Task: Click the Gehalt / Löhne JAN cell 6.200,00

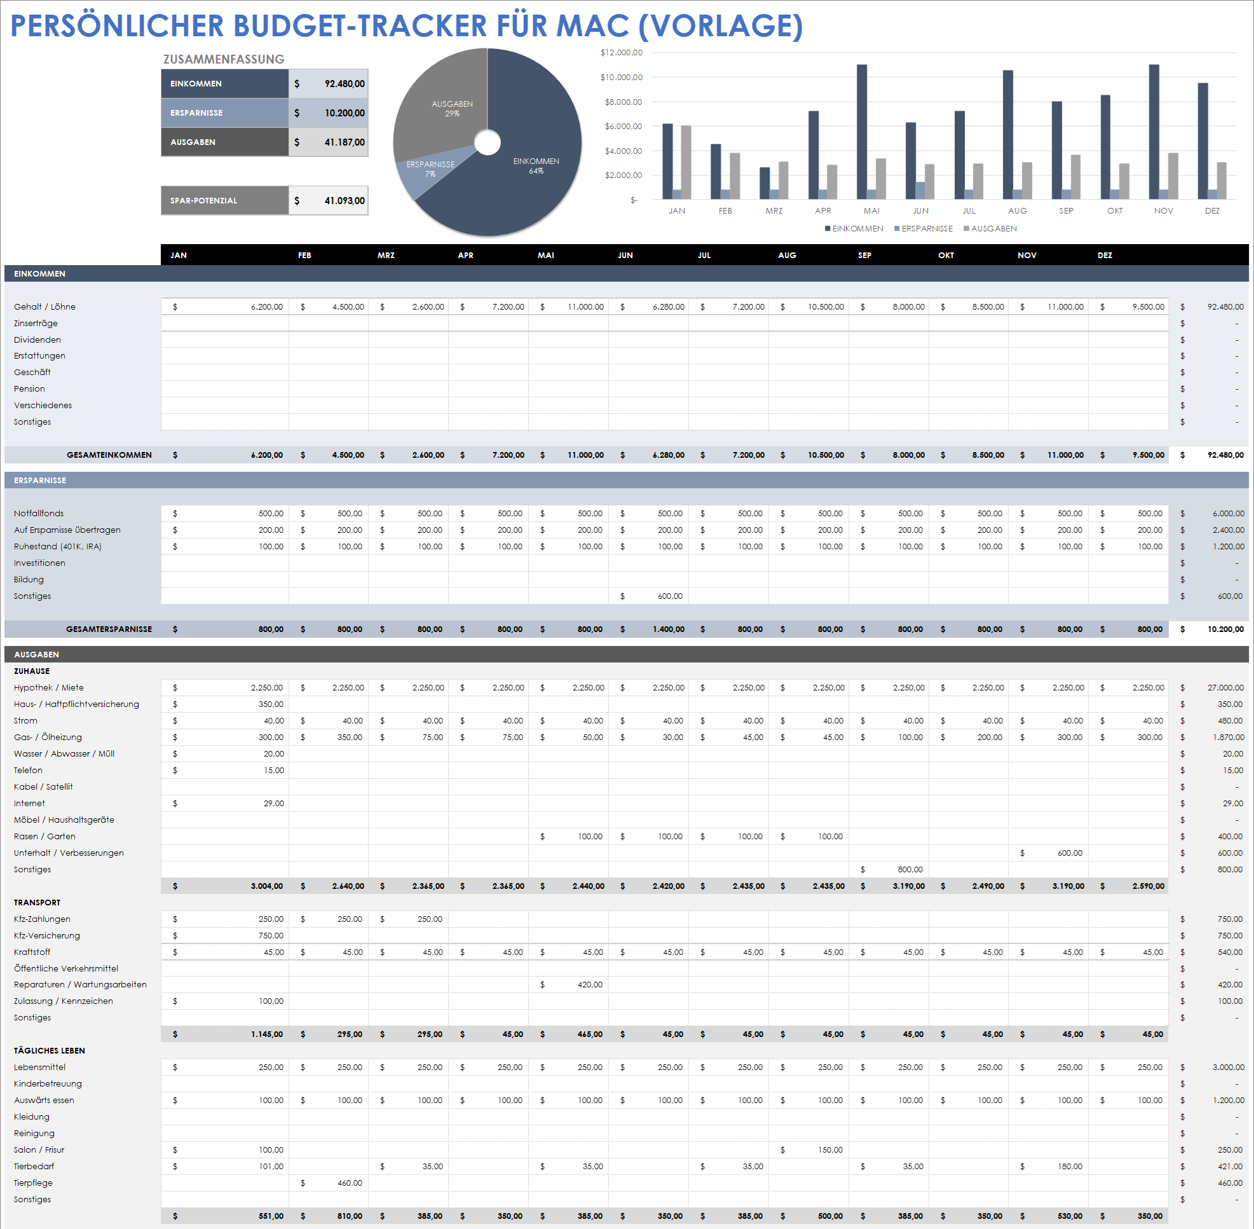Action: pos(224,307)
